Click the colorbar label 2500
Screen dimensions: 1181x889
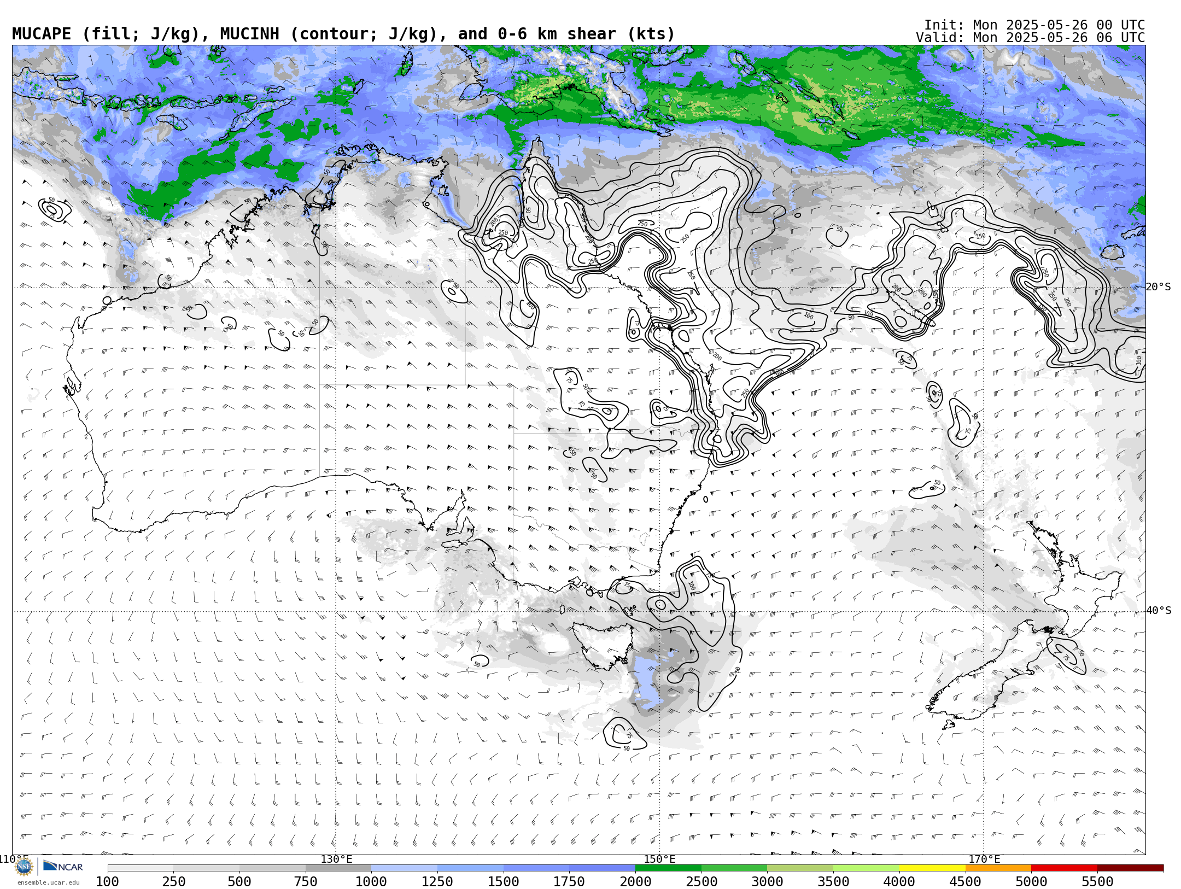[701, 881]
